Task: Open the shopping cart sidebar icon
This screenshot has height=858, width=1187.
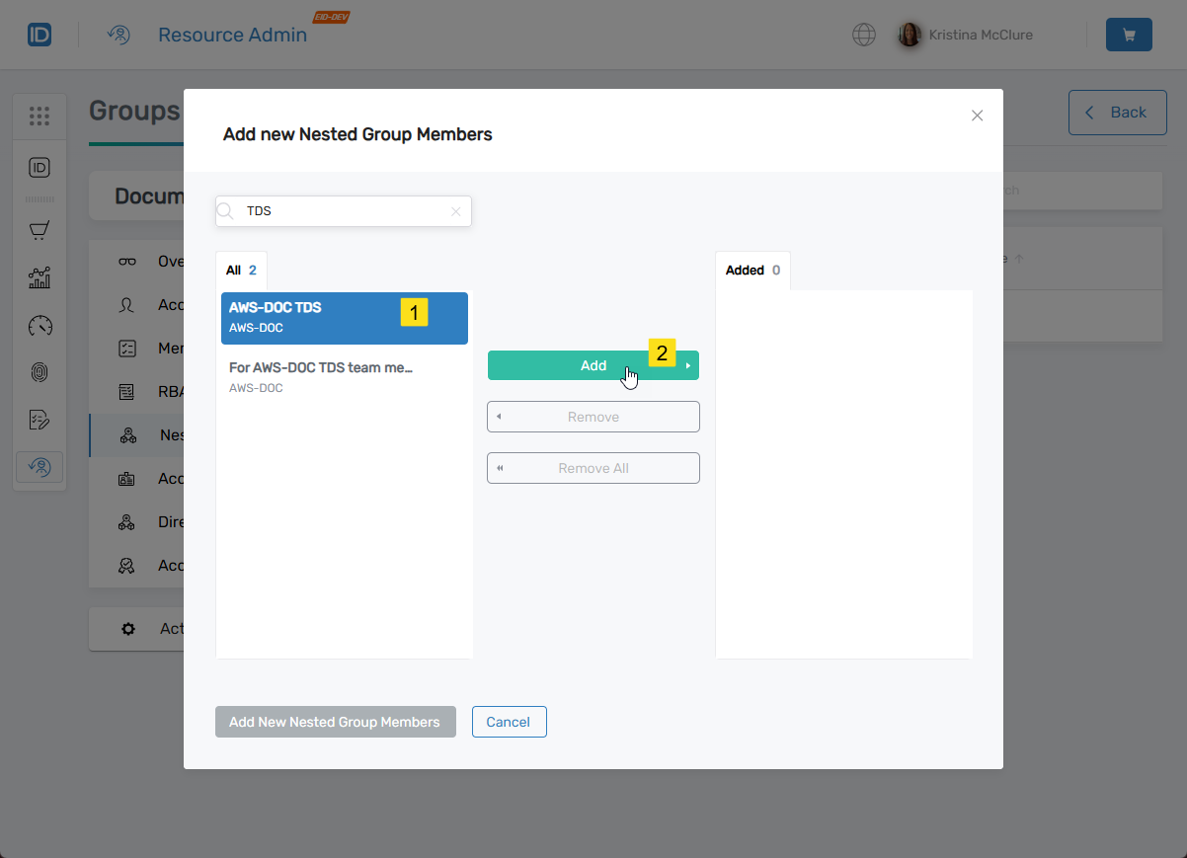Action: (40, 229)
